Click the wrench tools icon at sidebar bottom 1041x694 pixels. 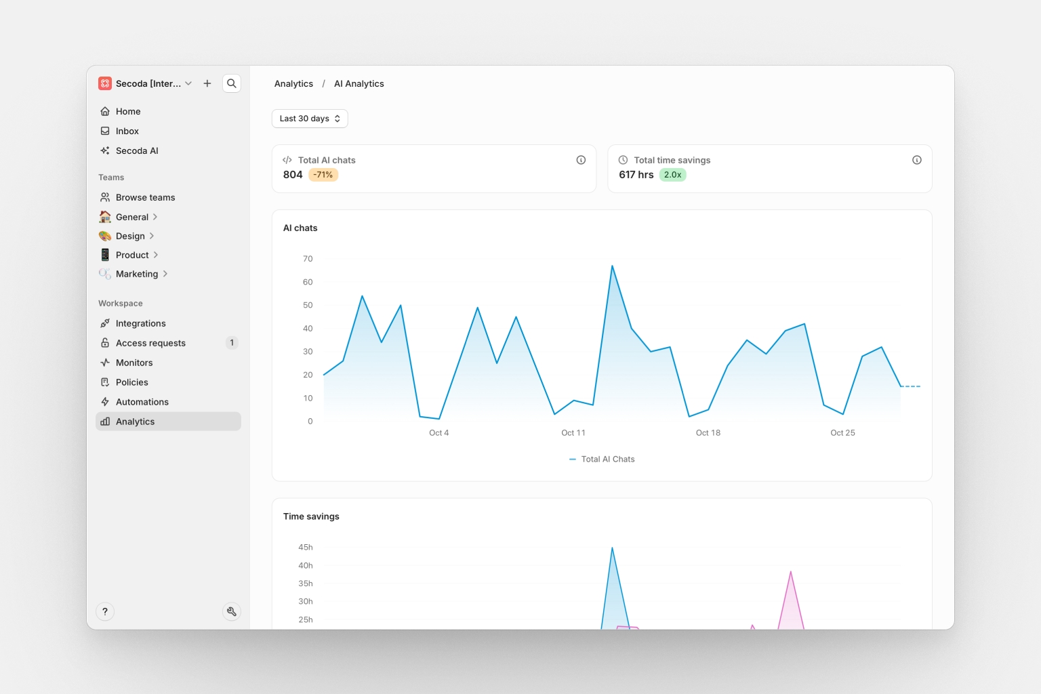point(232,611)
